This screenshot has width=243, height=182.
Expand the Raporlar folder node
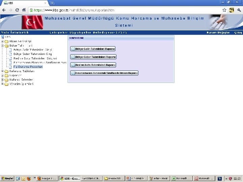2,75
